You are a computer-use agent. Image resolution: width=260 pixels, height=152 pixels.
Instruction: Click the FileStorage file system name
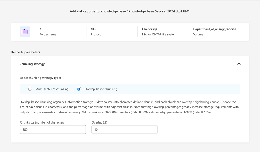(150, 29)
